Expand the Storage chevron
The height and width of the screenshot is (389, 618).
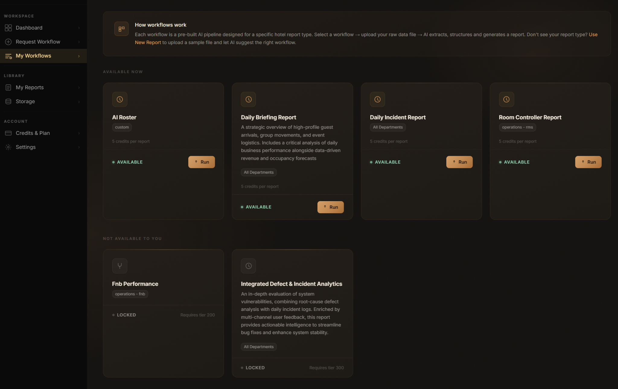point(79,101)
